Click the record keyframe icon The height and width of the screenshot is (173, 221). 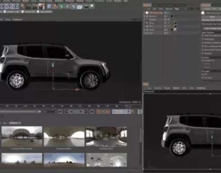pos(98,112)
